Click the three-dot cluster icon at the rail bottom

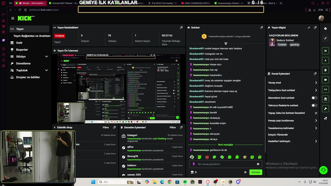tap(325, 118)
